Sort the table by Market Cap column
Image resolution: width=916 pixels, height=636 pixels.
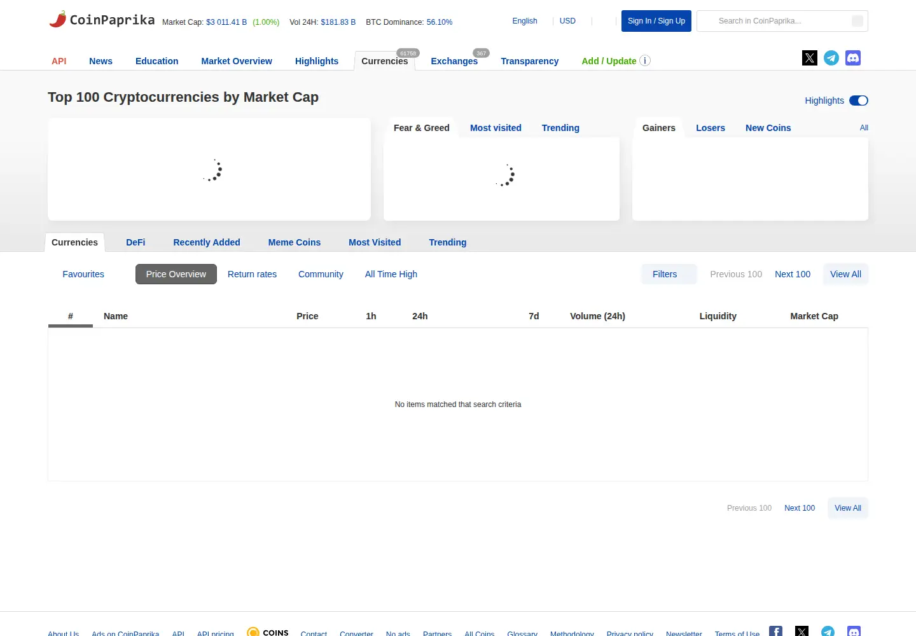pyautogui.click(x=814, y=316)
